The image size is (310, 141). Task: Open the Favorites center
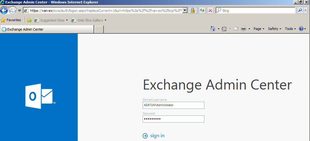point(11,20)
